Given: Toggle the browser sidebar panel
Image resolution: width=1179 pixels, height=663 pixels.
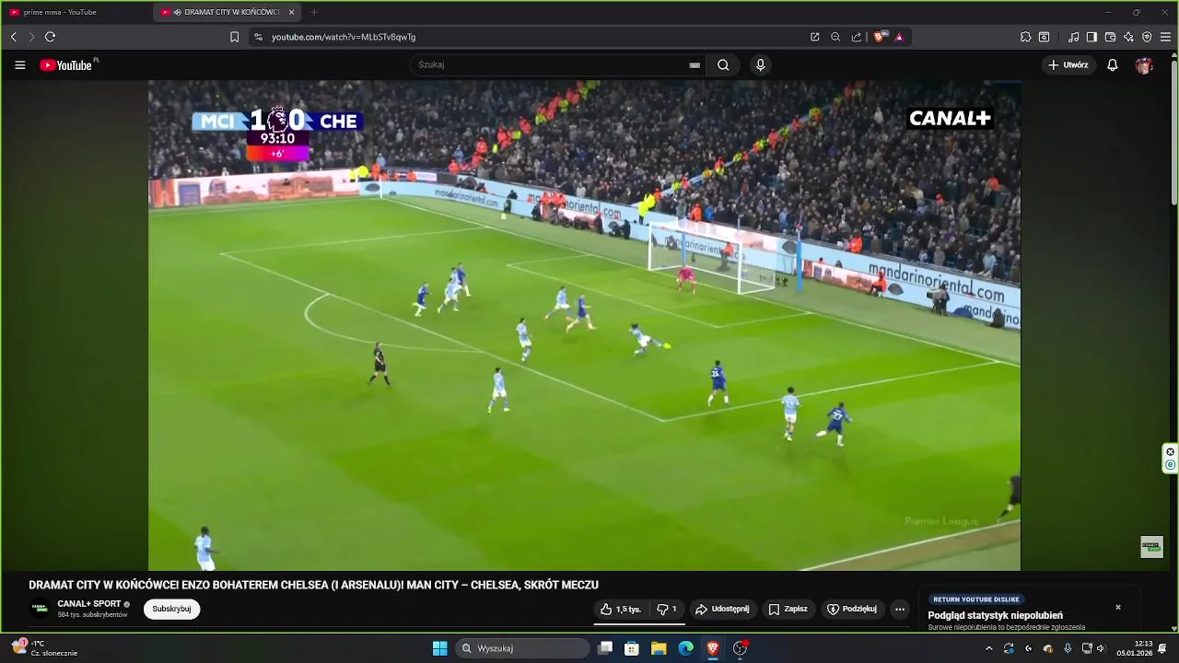Looking at the screenshot, I should point(1091,37).
